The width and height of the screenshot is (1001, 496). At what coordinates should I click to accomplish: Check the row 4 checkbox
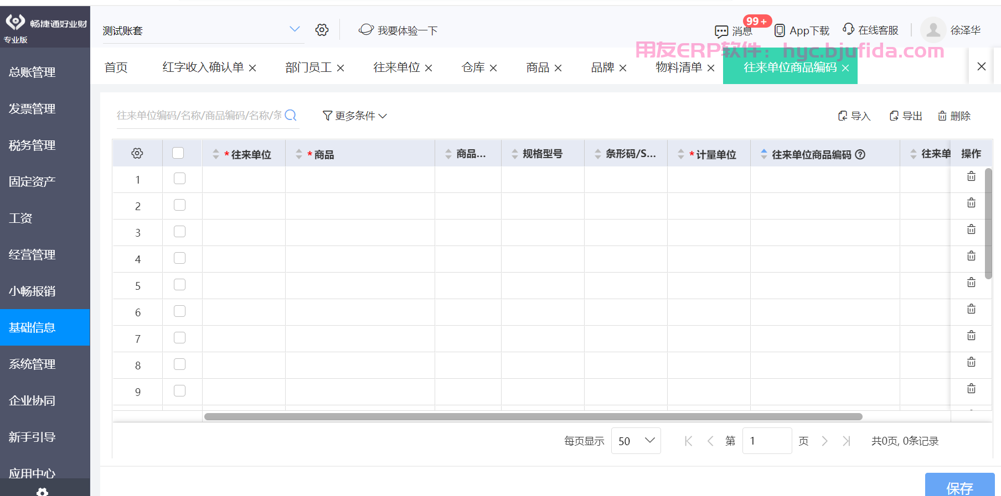tap(179, 258)
